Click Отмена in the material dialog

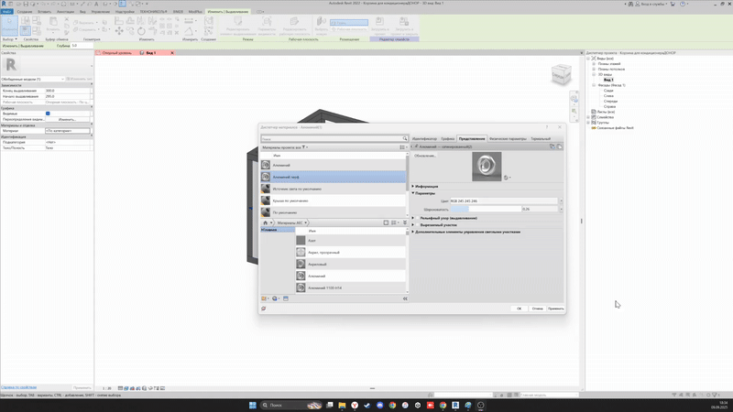tap(538, 309)
